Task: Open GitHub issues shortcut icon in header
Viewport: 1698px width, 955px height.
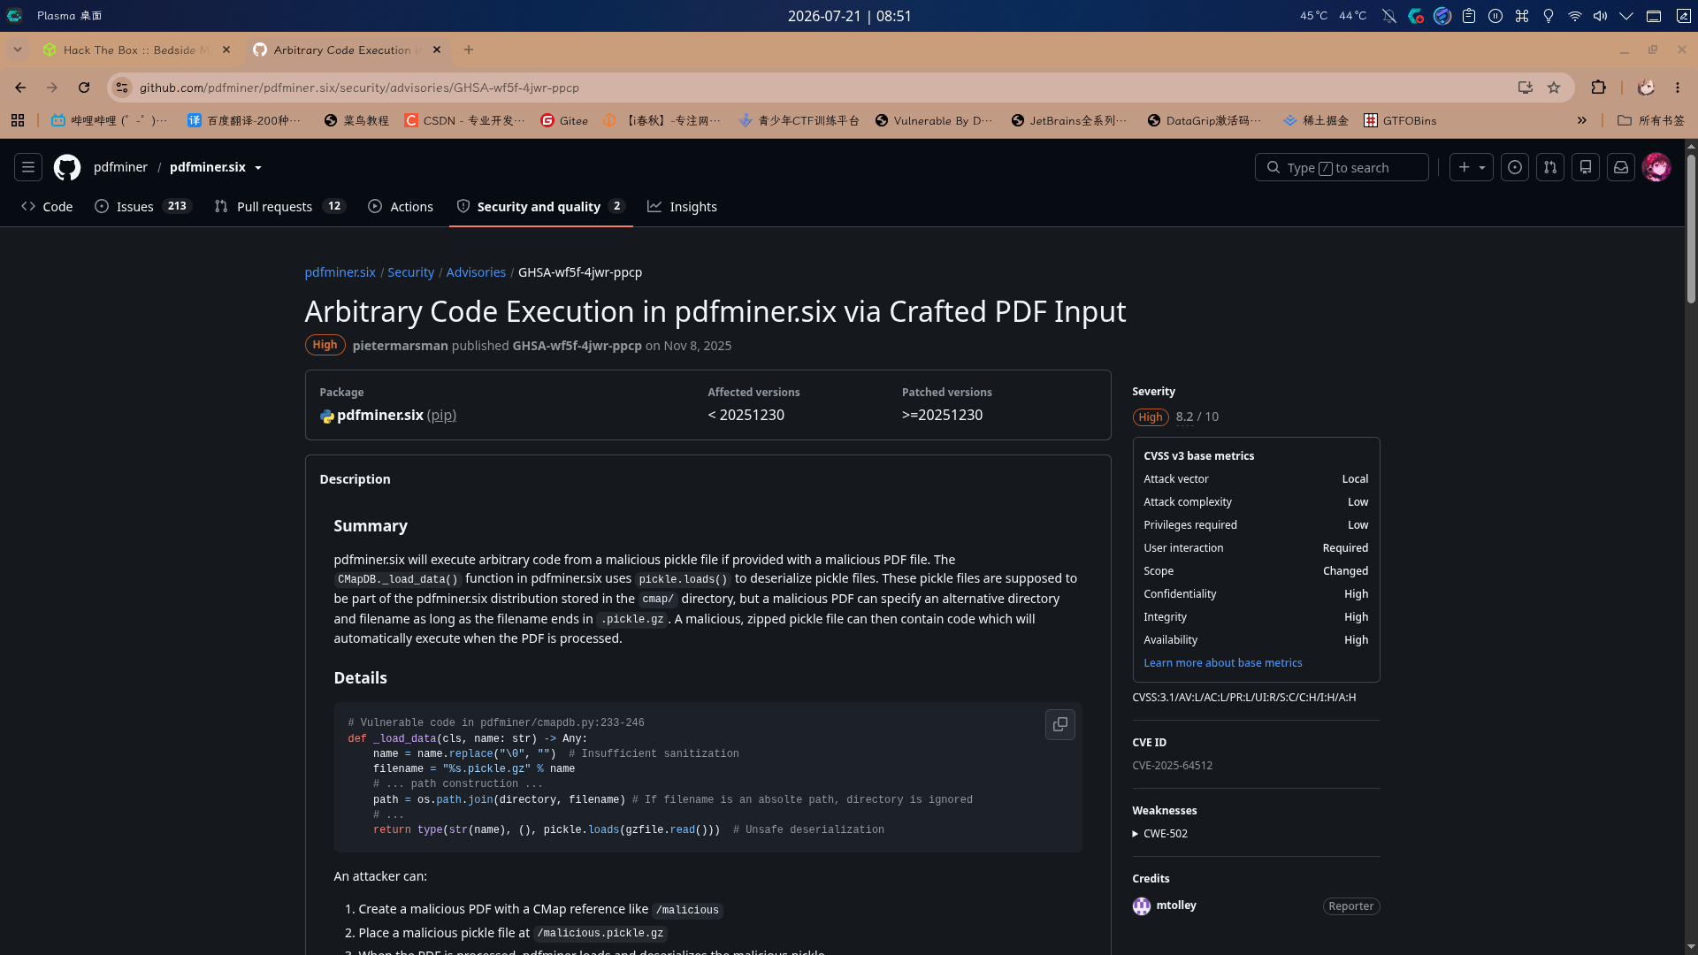Action: coord(1515,167)
